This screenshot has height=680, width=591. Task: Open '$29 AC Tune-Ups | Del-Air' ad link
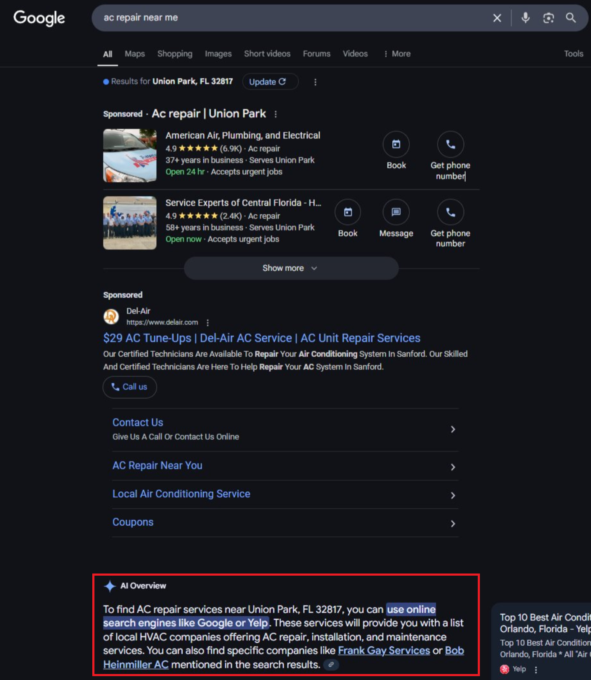click(262, 338)
